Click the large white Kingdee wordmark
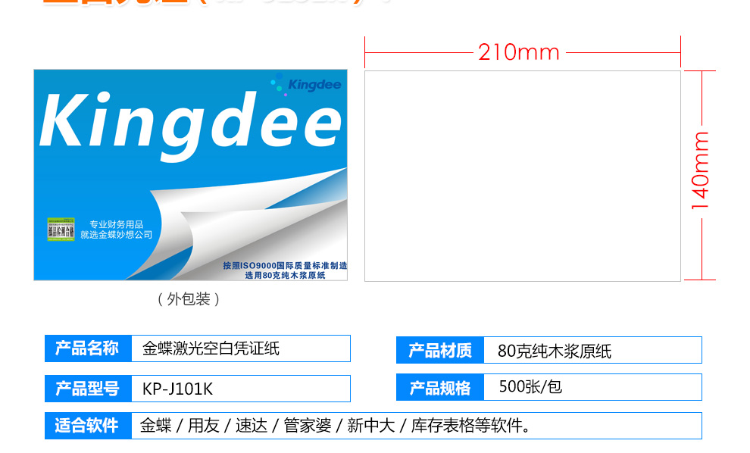Screen dimensions: 750x453 click(190, 124)
